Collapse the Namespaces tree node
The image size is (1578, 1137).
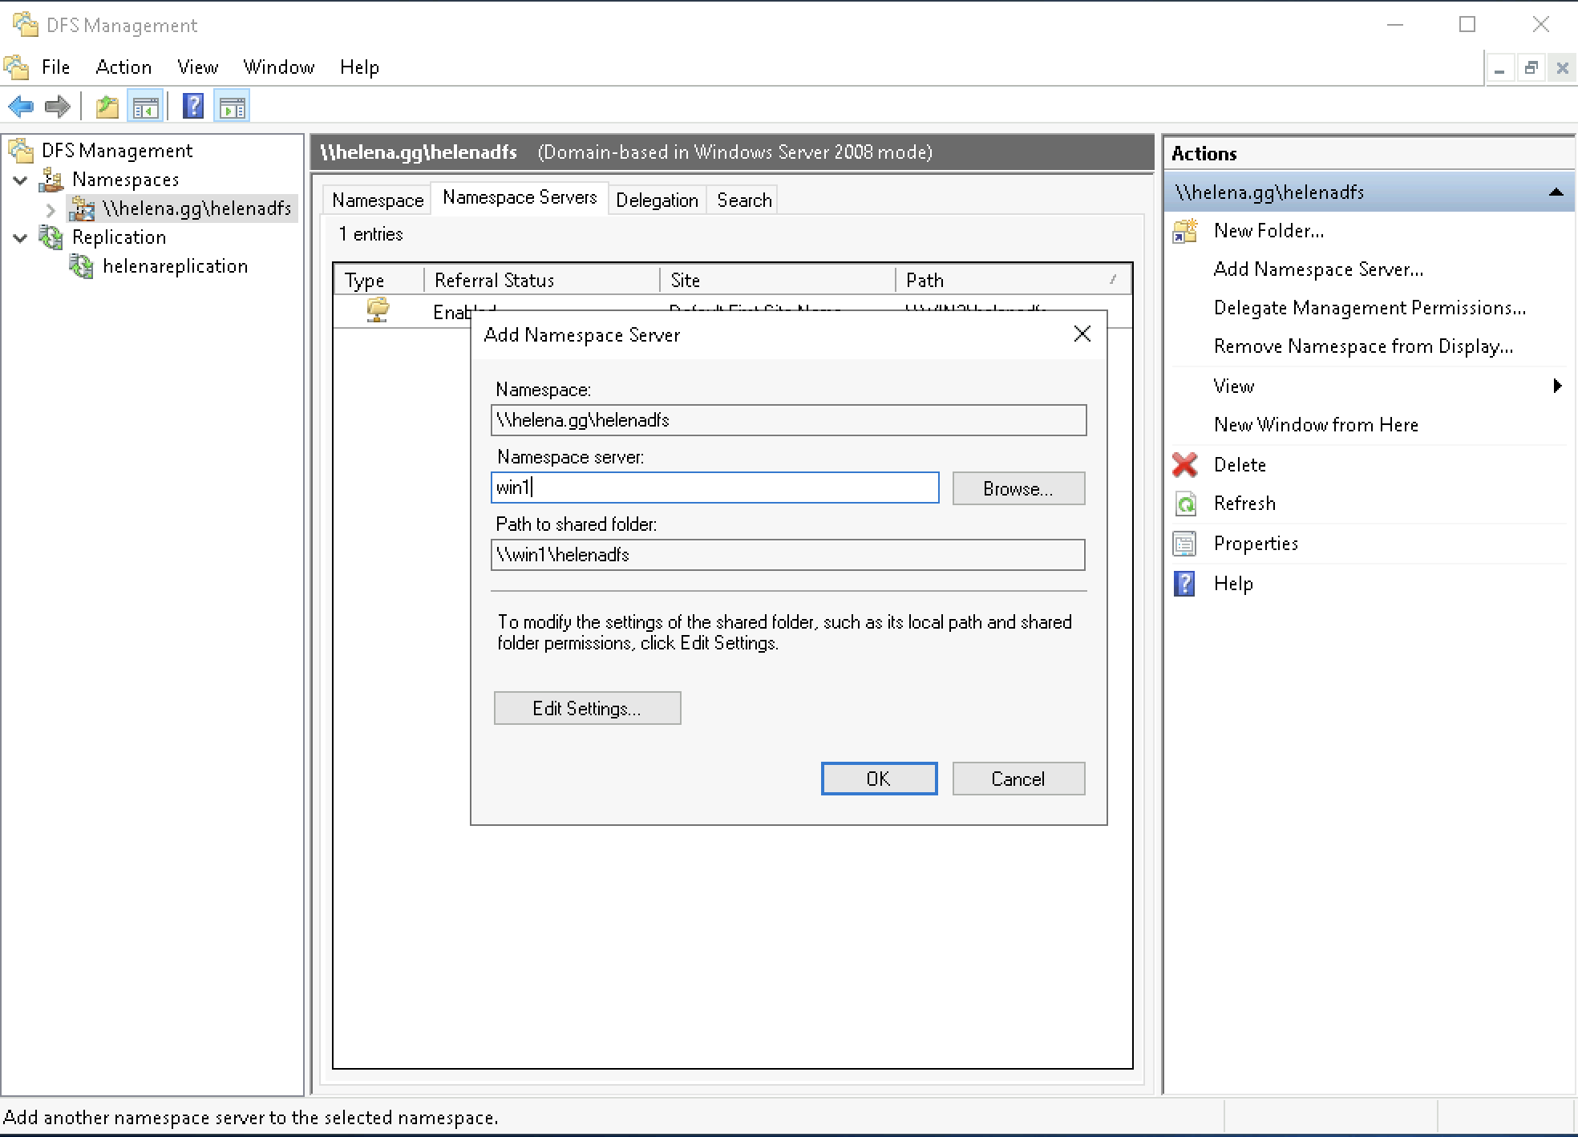(21, 180)
